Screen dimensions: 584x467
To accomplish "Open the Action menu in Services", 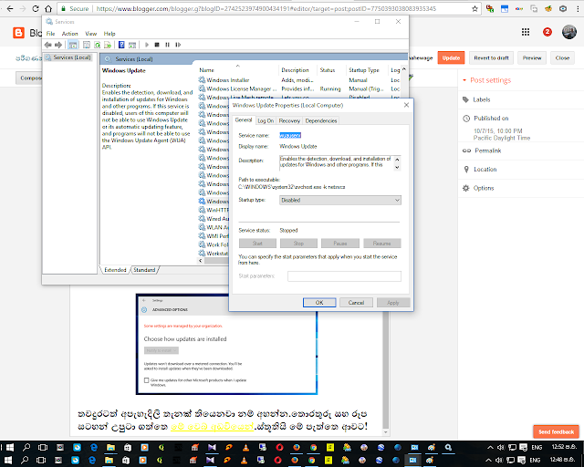I will pos(69,34).
